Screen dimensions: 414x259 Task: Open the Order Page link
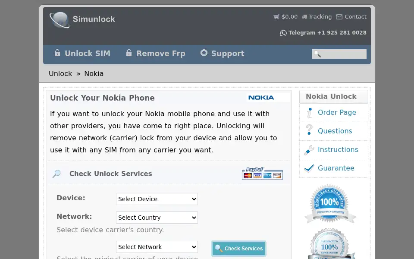pyautogui.click(x=337, y=113)
